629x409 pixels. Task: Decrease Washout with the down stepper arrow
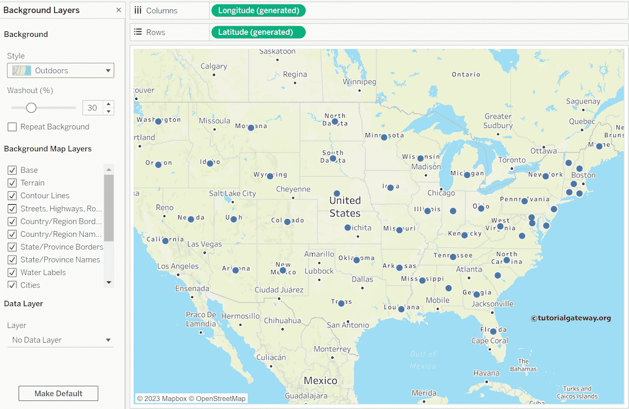[108, 112]
